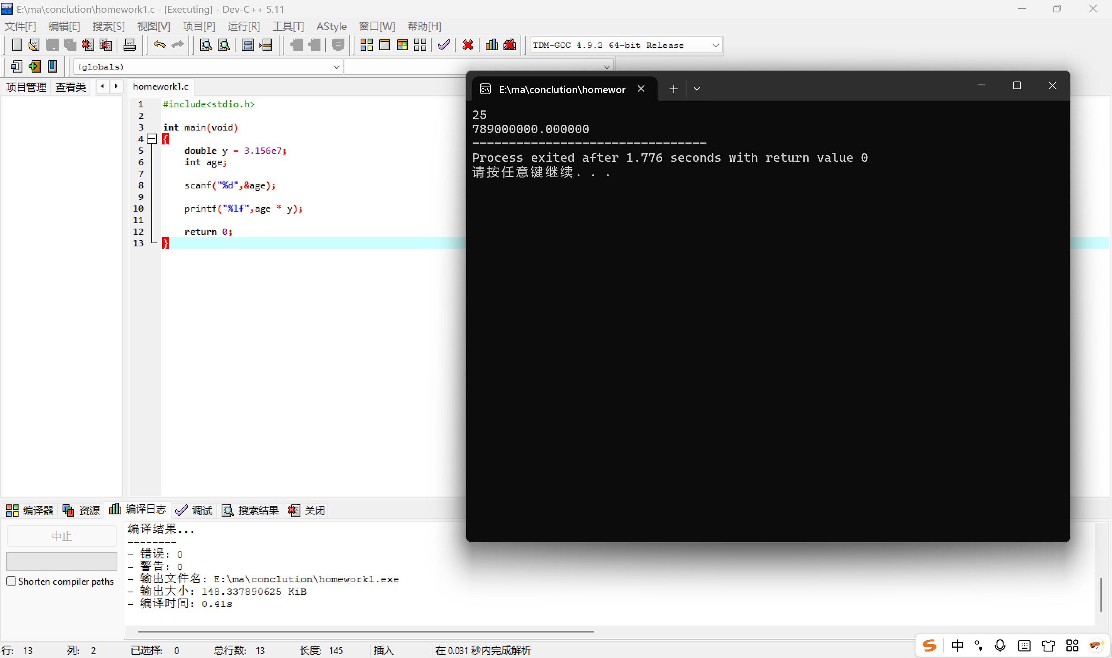Select the 查看类 class view tab
Screen dimensions: 1112x658
point(71,87)
